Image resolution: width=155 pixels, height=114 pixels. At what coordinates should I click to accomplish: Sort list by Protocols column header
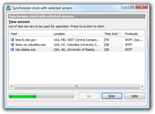point(134,34)
